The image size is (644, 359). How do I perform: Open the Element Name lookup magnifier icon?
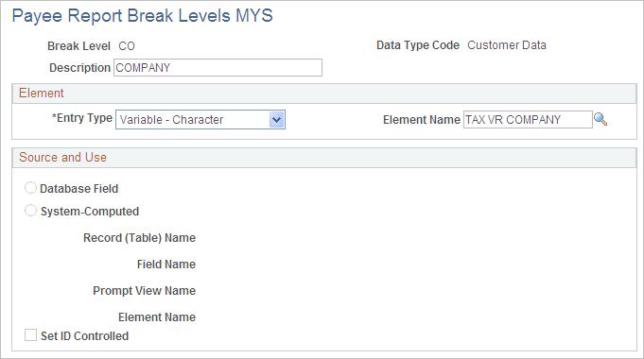pos(600,119)
